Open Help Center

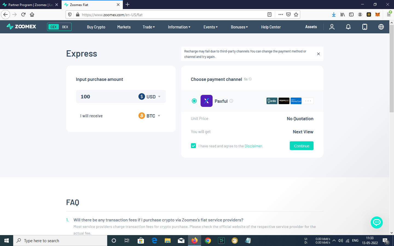[x=271, y=27]
